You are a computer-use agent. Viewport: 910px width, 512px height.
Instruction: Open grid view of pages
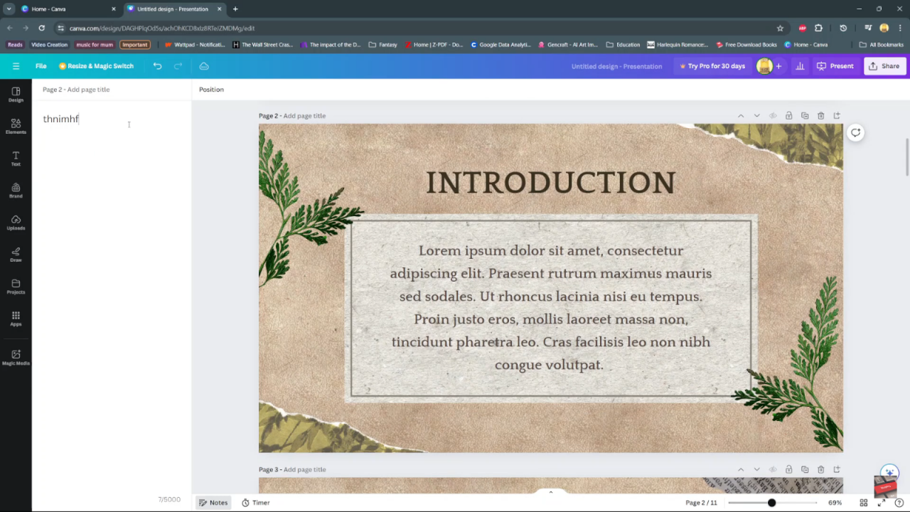pos(864,503)
